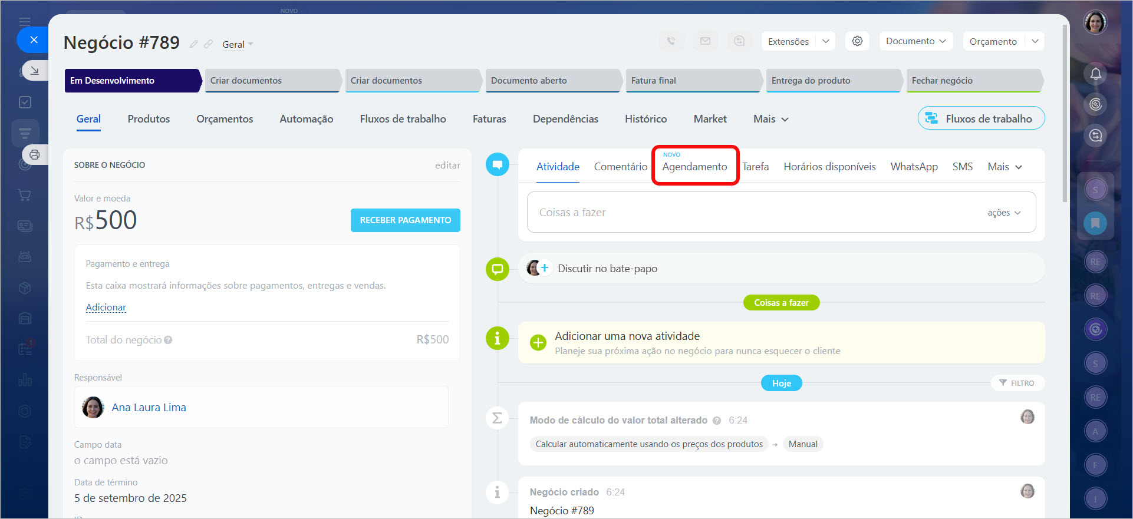
Task: Open the Documento dropdown
Action: click(915, 41)
